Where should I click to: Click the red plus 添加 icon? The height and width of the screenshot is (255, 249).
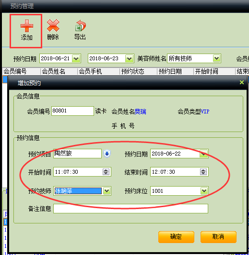coord(27,26)
